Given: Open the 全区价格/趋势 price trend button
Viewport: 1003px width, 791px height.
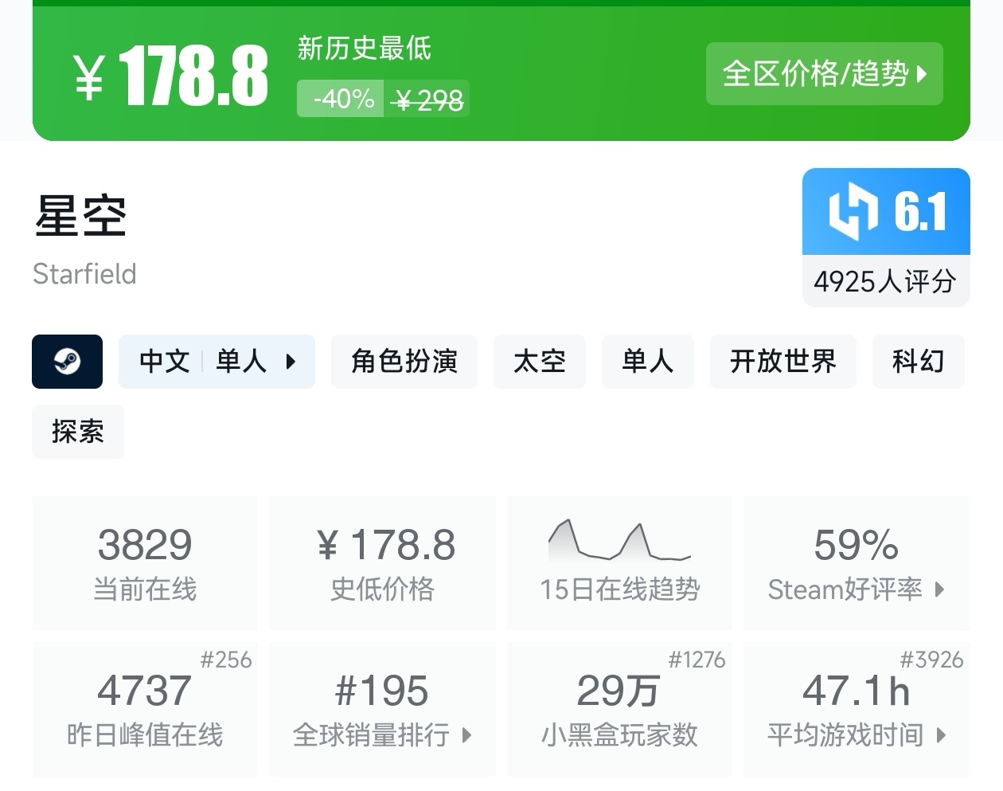Looking at the screenshot, I should tap(824, 74).
